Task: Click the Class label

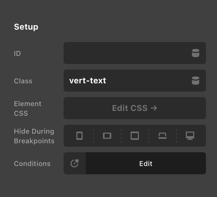Action: click(x=23, y=81)
